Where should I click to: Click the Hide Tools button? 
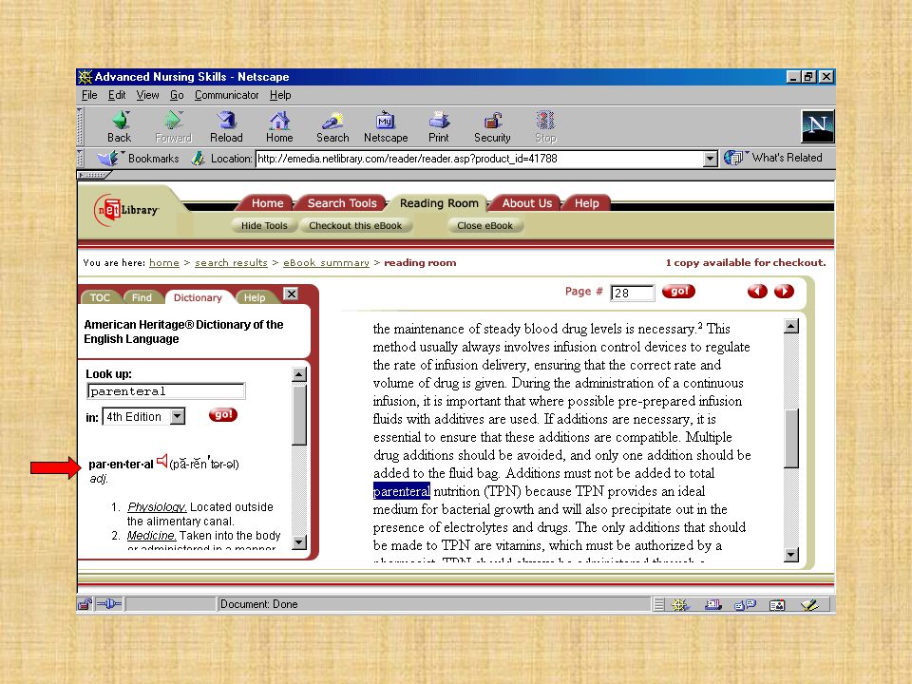(x=264, y=226)
